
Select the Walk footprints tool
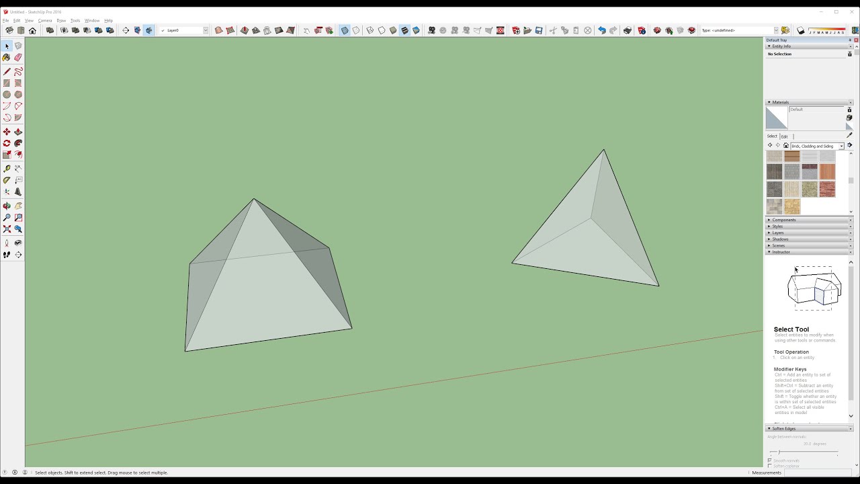(7, 255)
